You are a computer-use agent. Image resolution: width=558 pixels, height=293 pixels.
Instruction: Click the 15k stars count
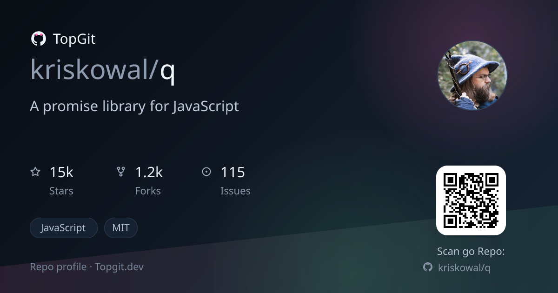pos(61,172)
